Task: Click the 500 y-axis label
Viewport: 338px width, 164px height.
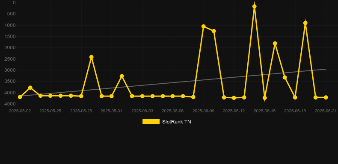Action: 12,14
